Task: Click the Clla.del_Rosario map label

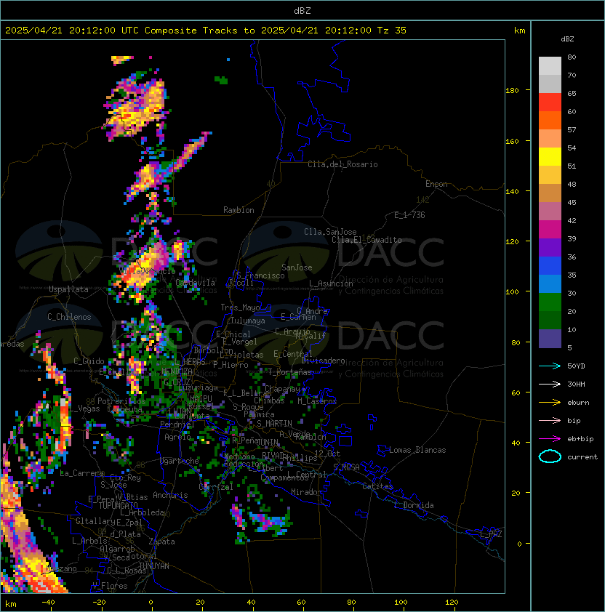Action: [342, 164]
